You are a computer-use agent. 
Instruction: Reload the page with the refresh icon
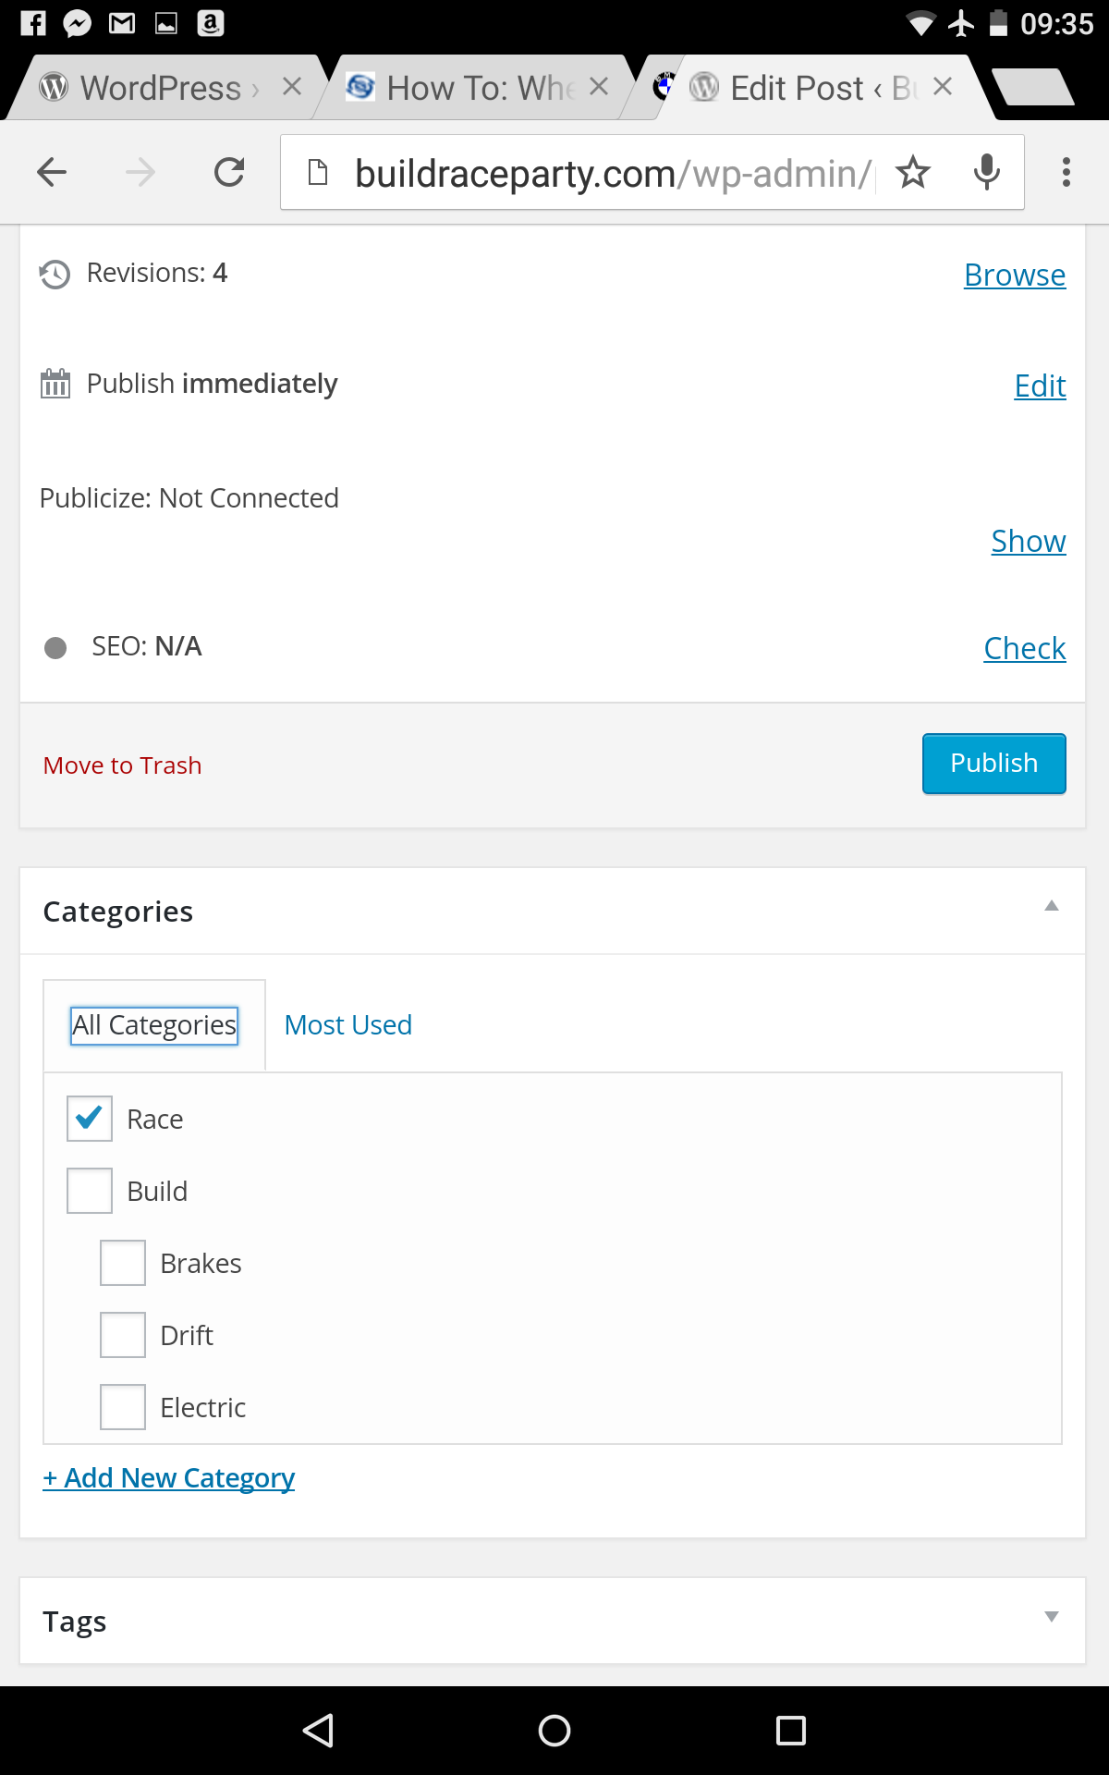(x=228, y=172)
